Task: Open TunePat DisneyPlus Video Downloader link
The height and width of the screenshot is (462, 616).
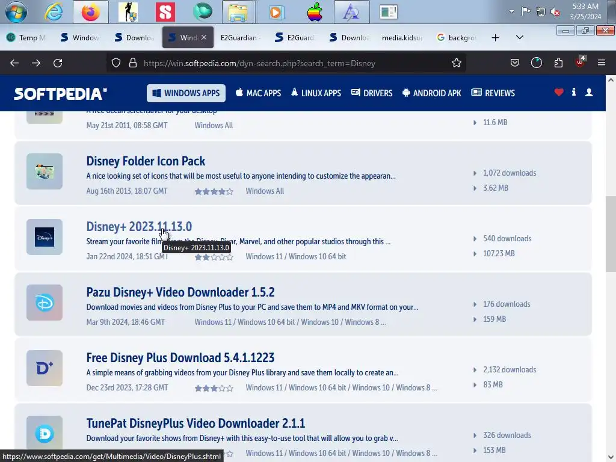Action: click(x=196, y=423)
